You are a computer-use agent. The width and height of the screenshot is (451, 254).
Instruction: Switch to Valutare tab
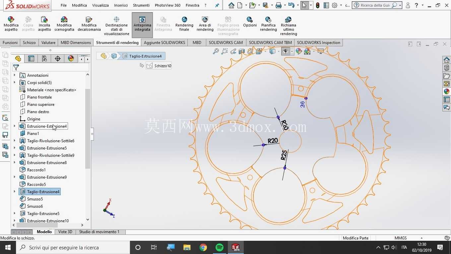point(48,42)
